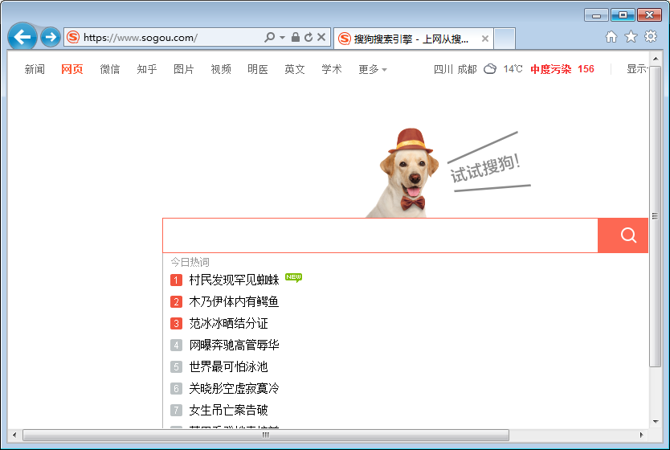The width and height of the screenshot is (670, 450).
Task: Open the 学术 academic search
Action: point(332,69)
